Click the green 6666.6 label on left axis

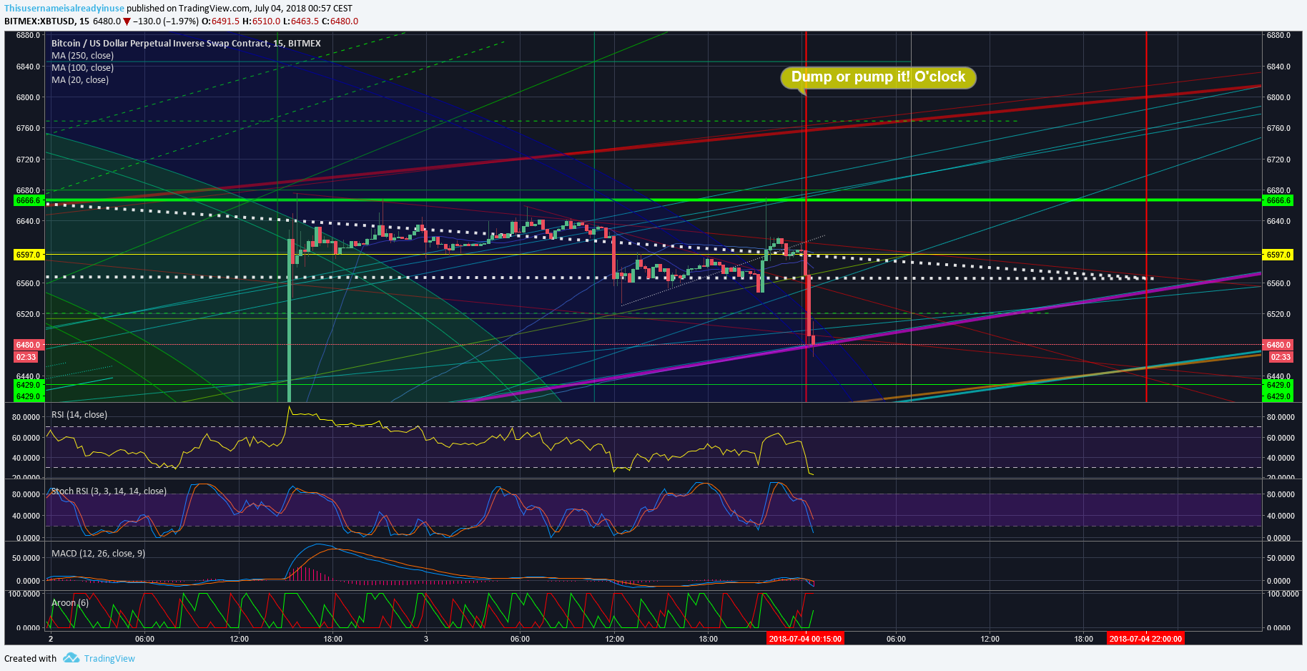click(x=29, y=200)
